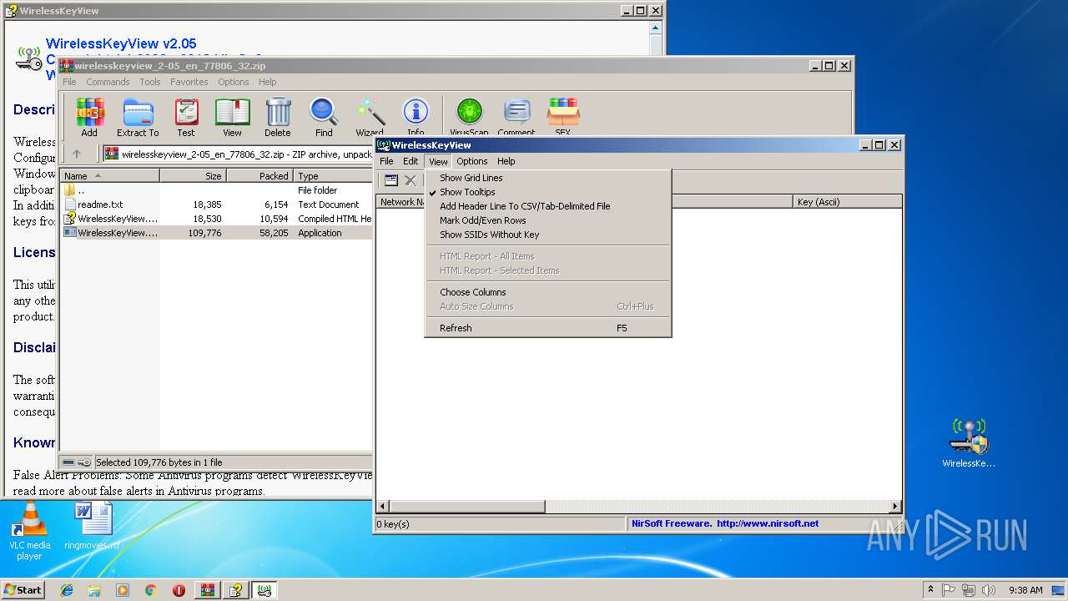Viewport: 1068px width, 601px height.
Task: Open WinRAR's File menu
Action: coord(69,82)
